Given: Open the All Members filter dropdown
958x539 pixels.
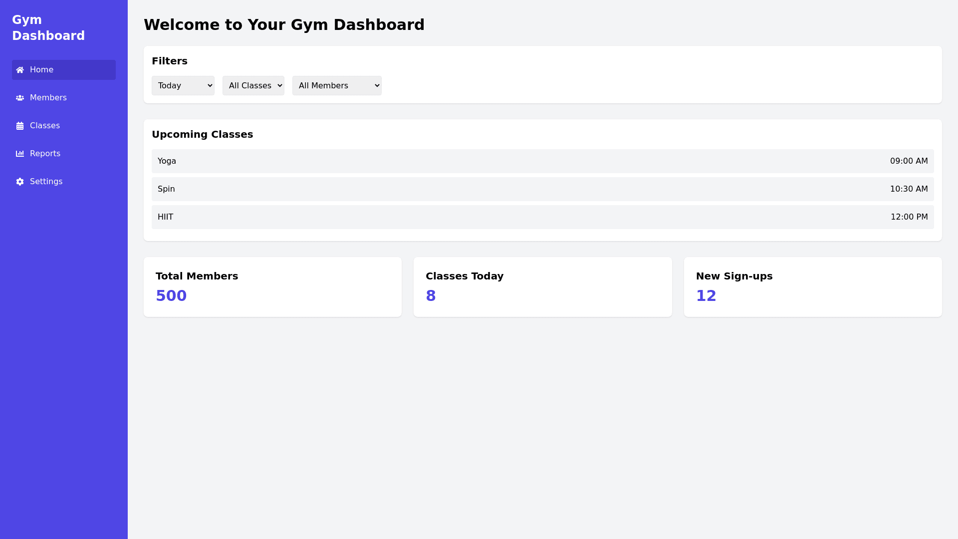Looking at the screenshot, I should 337,85.
